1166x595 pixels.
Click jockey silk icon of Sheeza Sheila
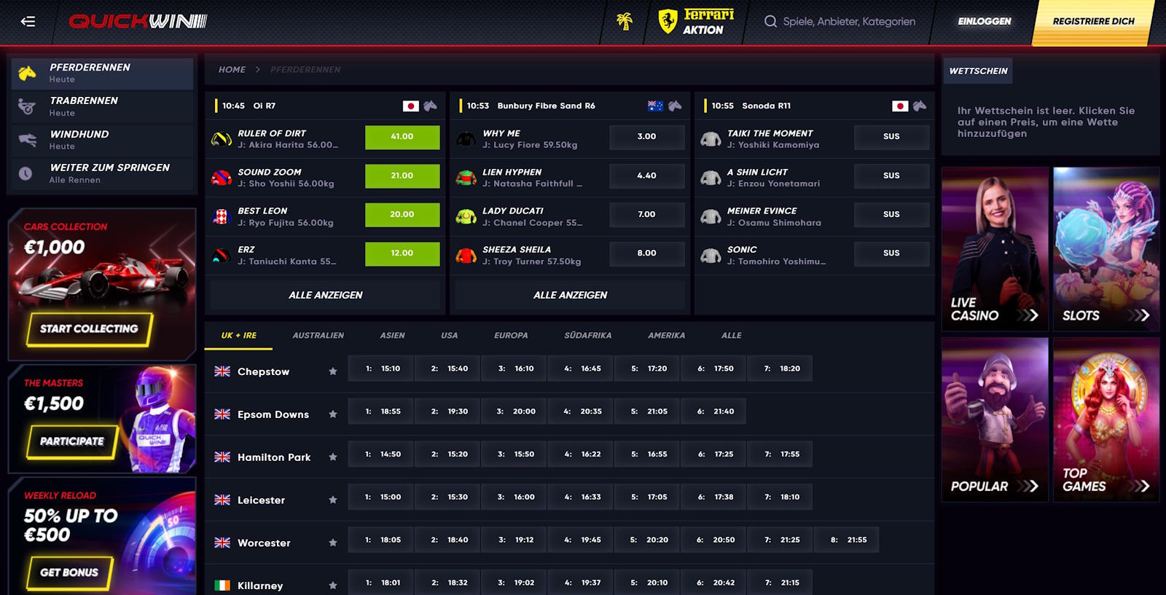(x=466, y=255)
